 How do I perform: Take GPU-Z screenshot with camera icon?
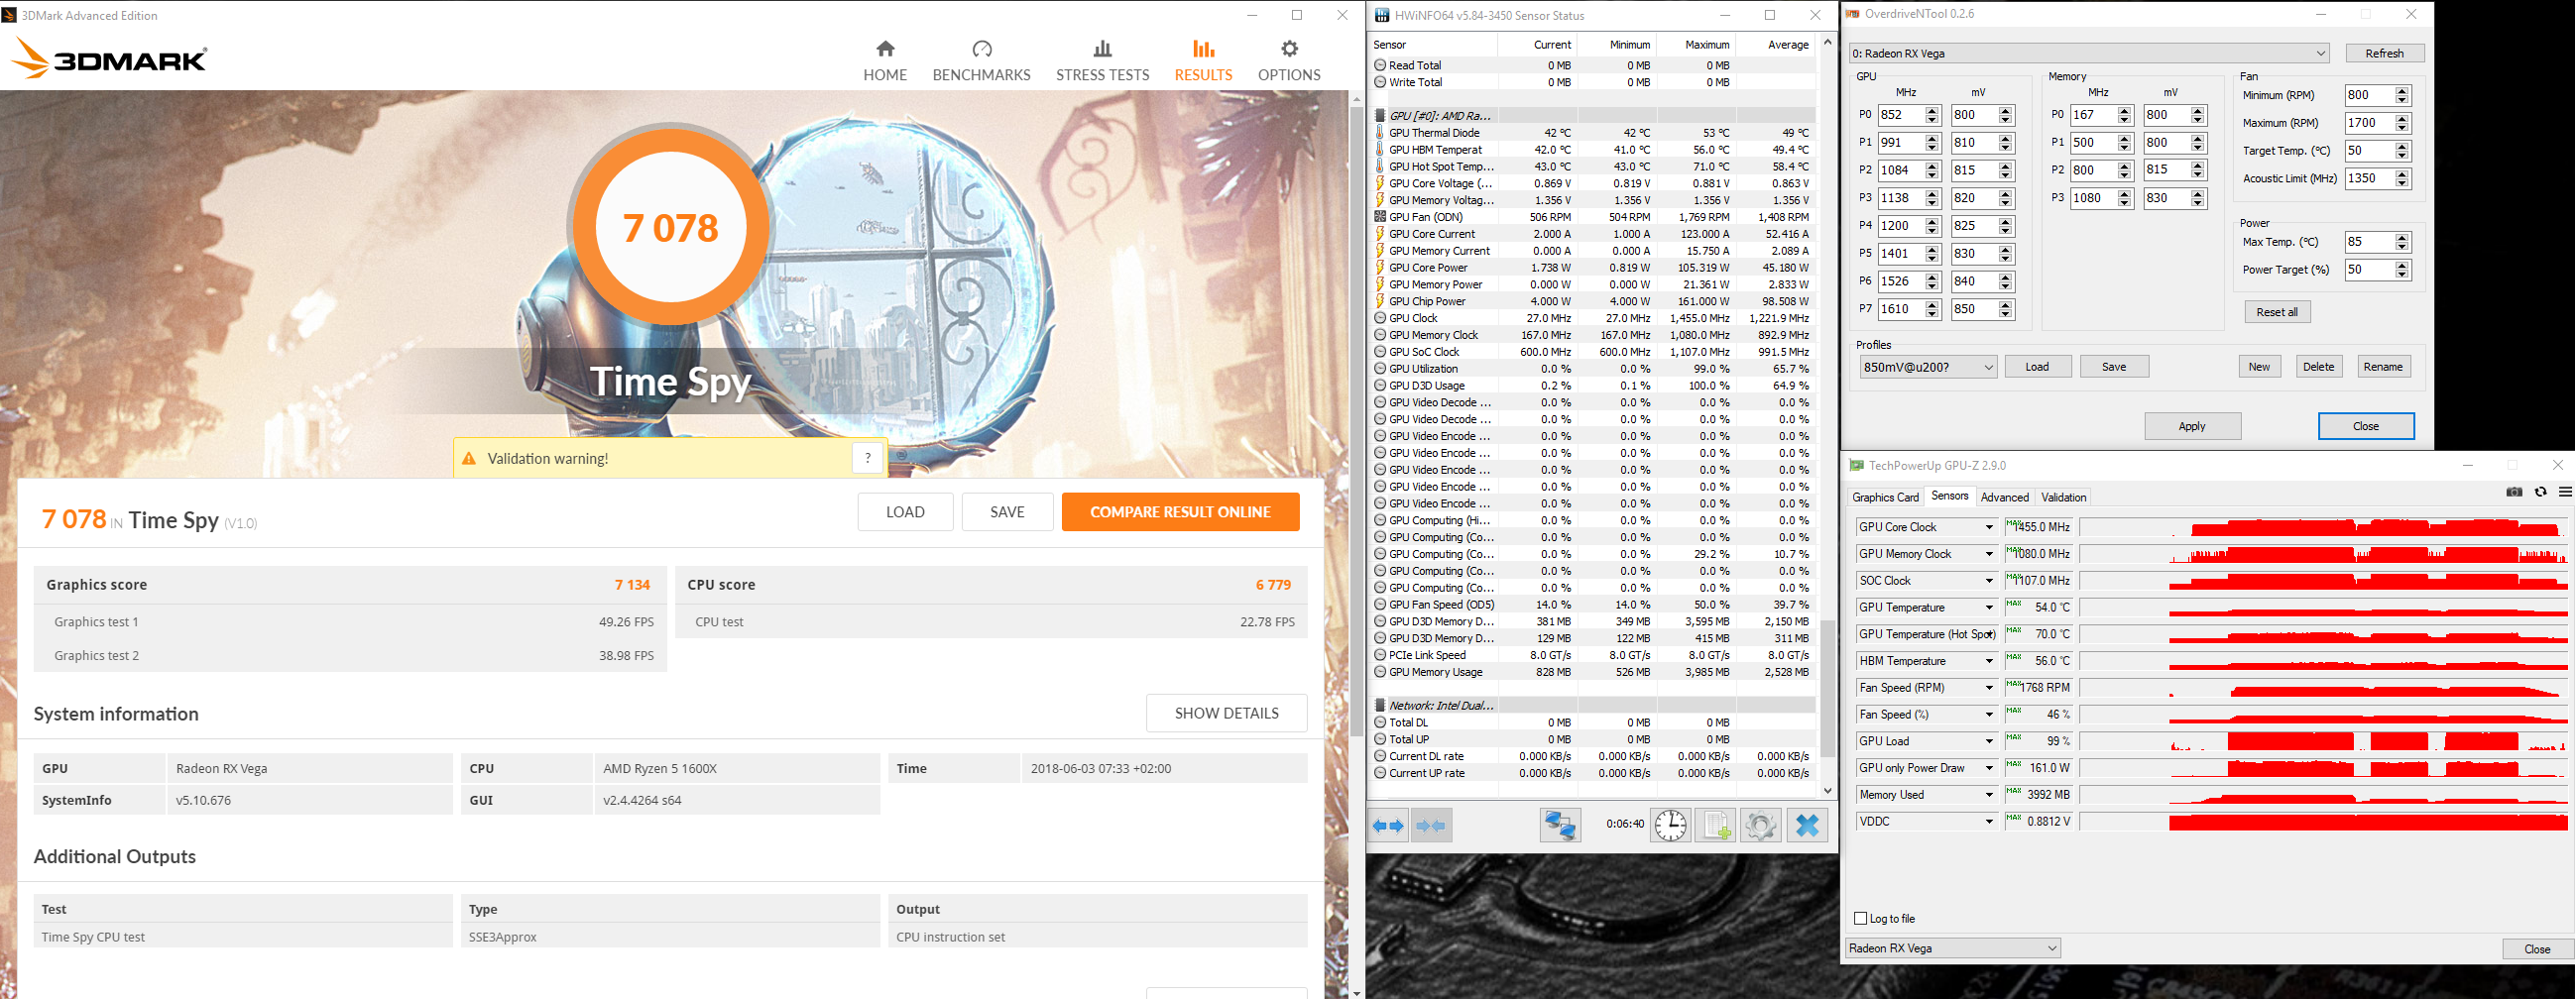(x=2515, y=492)
